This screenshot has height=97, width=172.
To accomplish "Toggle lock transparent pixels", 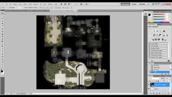I will (x=152, y=81).
